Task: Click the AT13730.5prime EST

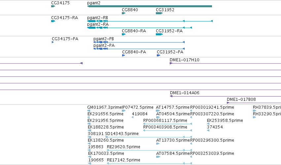Action: point(158,144)
